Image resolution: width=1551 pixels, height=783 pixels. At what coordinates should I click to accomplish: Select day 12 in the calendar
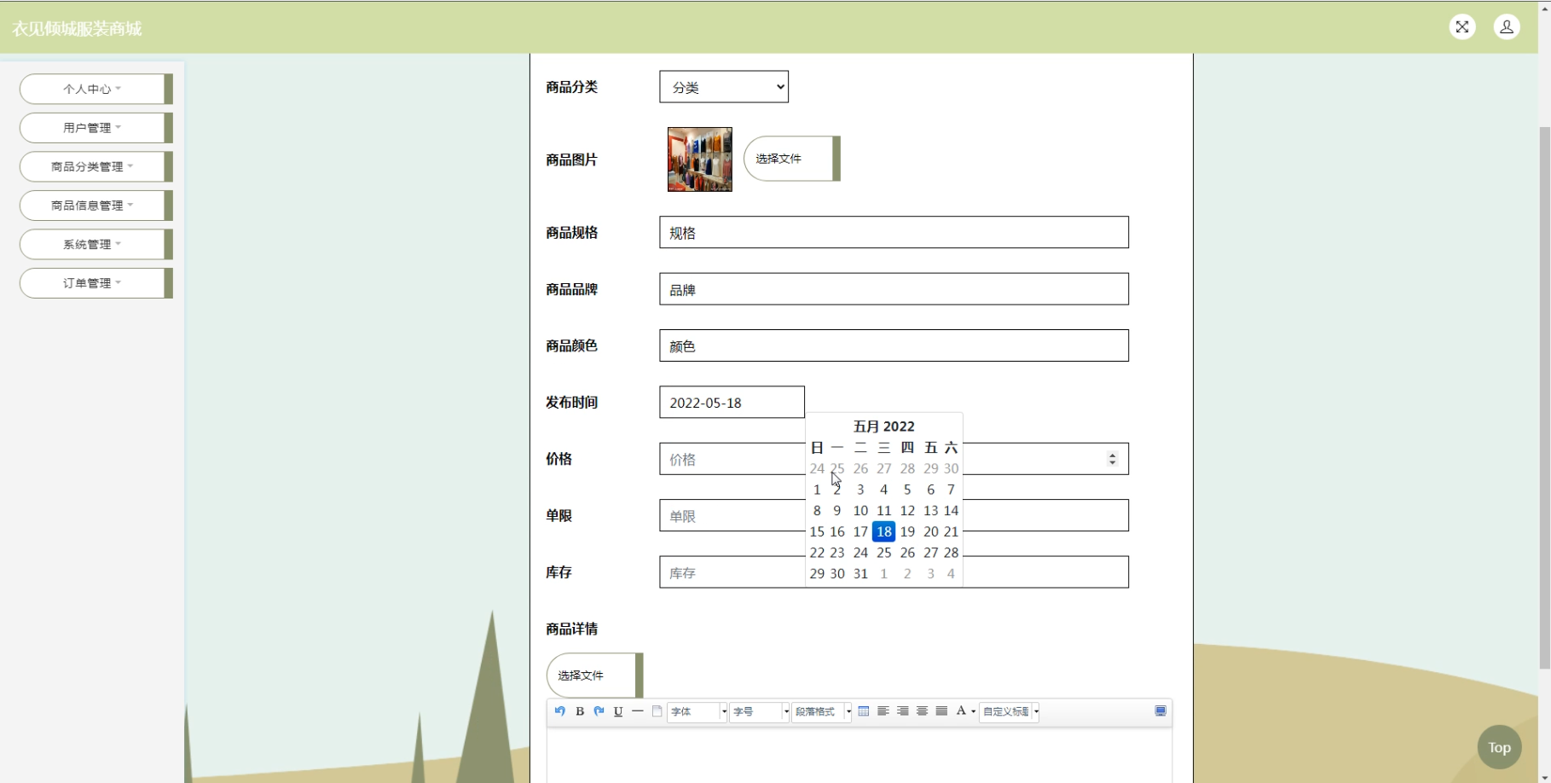(x=907, y=511)
